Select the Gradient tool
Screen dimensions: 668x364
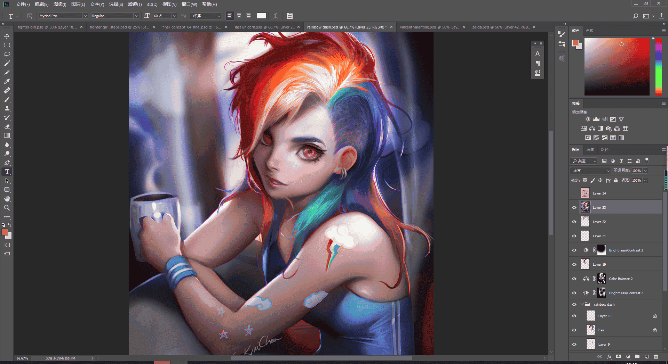pos(7,135)
